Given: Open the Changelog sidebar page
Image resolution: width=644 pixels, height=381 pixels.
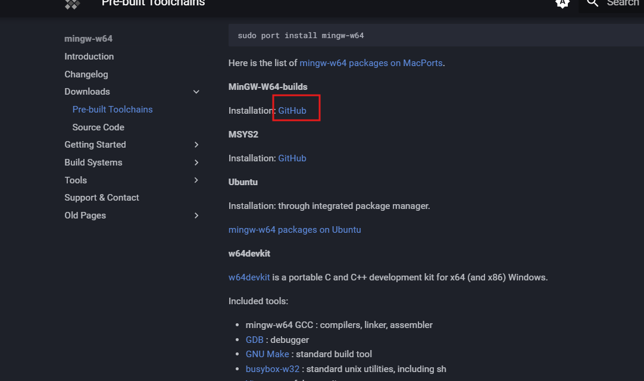Looking at the screenshot, I should (x=86, y=74).
